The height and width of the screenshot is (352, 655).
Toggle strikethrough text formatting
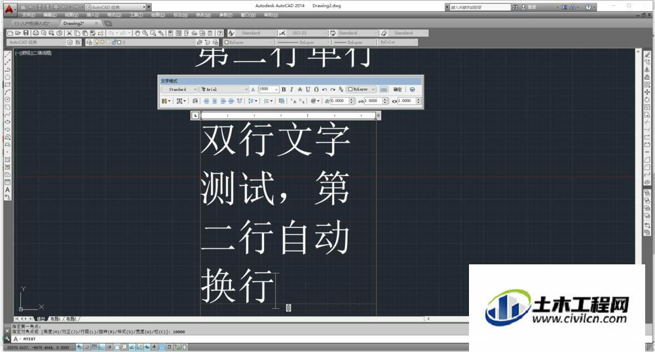pyautogui.click(x=299, y=89)
